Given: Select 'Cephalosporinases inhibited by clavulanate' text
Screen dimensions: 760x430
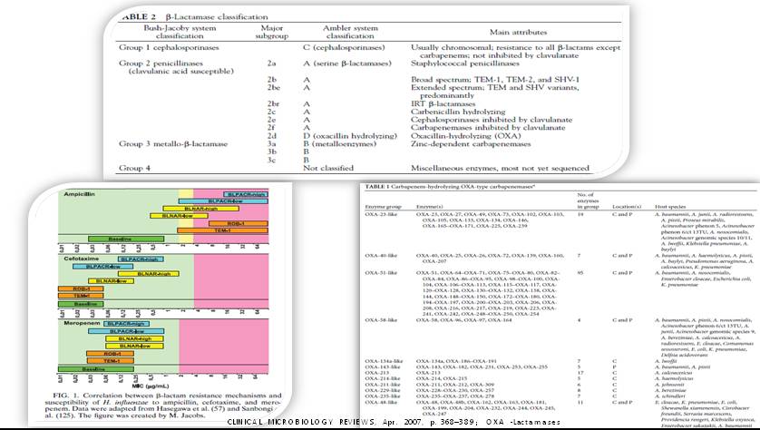Looking at the screenshot, I should (492, 120).
